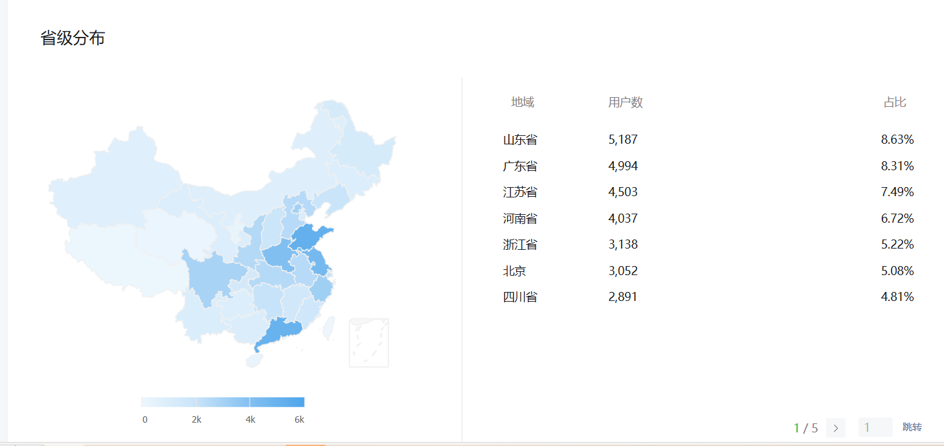Click the 地域 column header
944x446 pixels.
523,102
